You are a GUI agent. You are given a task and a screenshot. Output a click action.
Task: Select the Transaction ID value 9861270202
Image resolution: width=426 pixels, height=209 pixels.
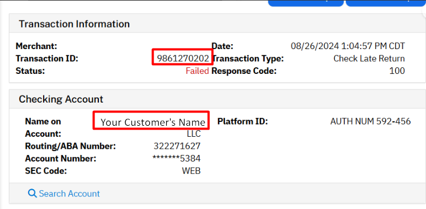point(183,58)
